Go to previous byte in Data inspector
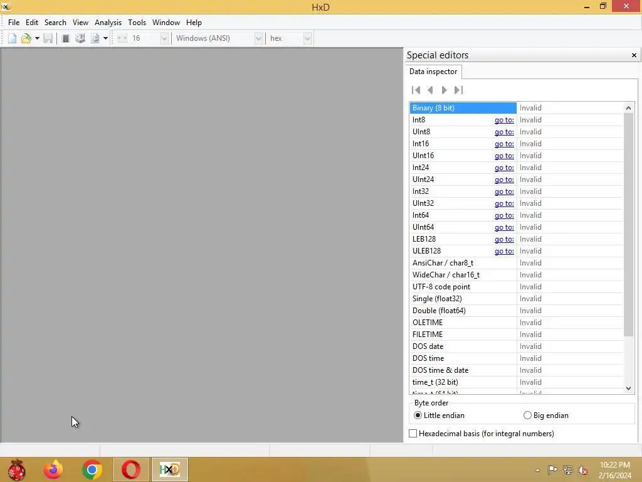Viewport: 642px width, 482px height. (430, 90)
